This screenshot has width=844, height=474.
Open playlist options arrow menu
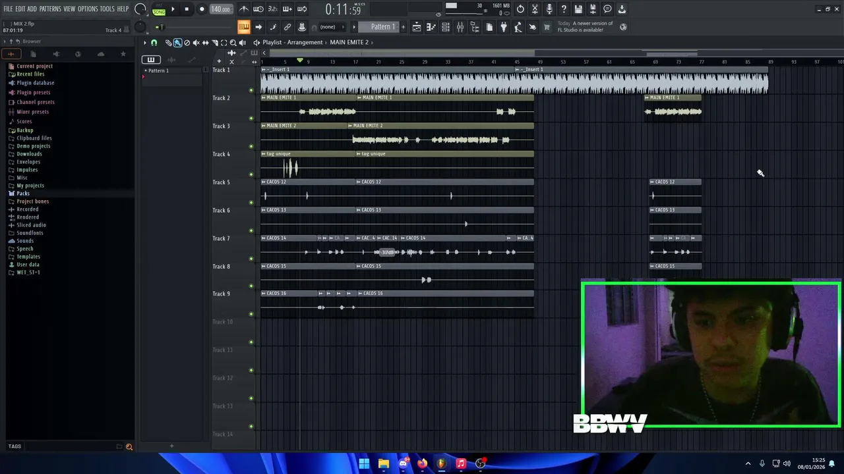click(x=145, y=42)
